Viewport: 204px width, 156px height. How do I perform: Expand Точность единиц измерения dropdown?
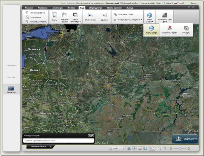pos(129,20)
